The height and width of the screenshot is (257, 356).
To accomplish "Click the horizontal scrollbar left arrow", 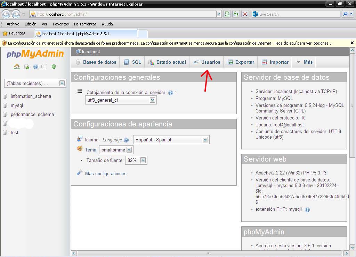I will pyautogui.click(x=74, y=253).
